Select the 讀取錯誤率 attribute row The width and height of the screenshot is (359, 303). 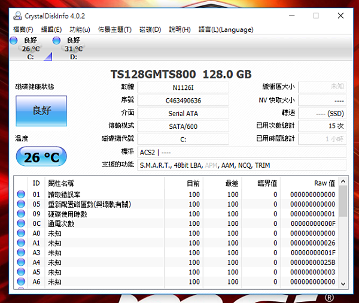pyautogui.click(x=176, y=195)
